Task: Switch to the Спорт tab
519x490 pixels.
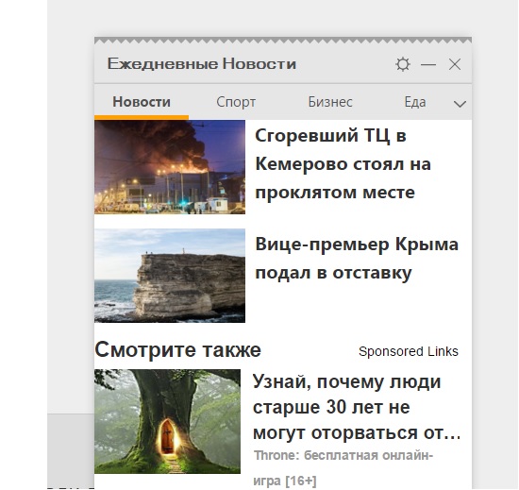Action: pyautogui.click(x=236, y=102)
